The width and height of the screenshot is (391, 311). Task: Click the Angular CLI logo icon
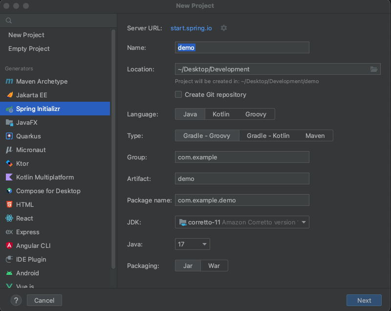(9, 245)
